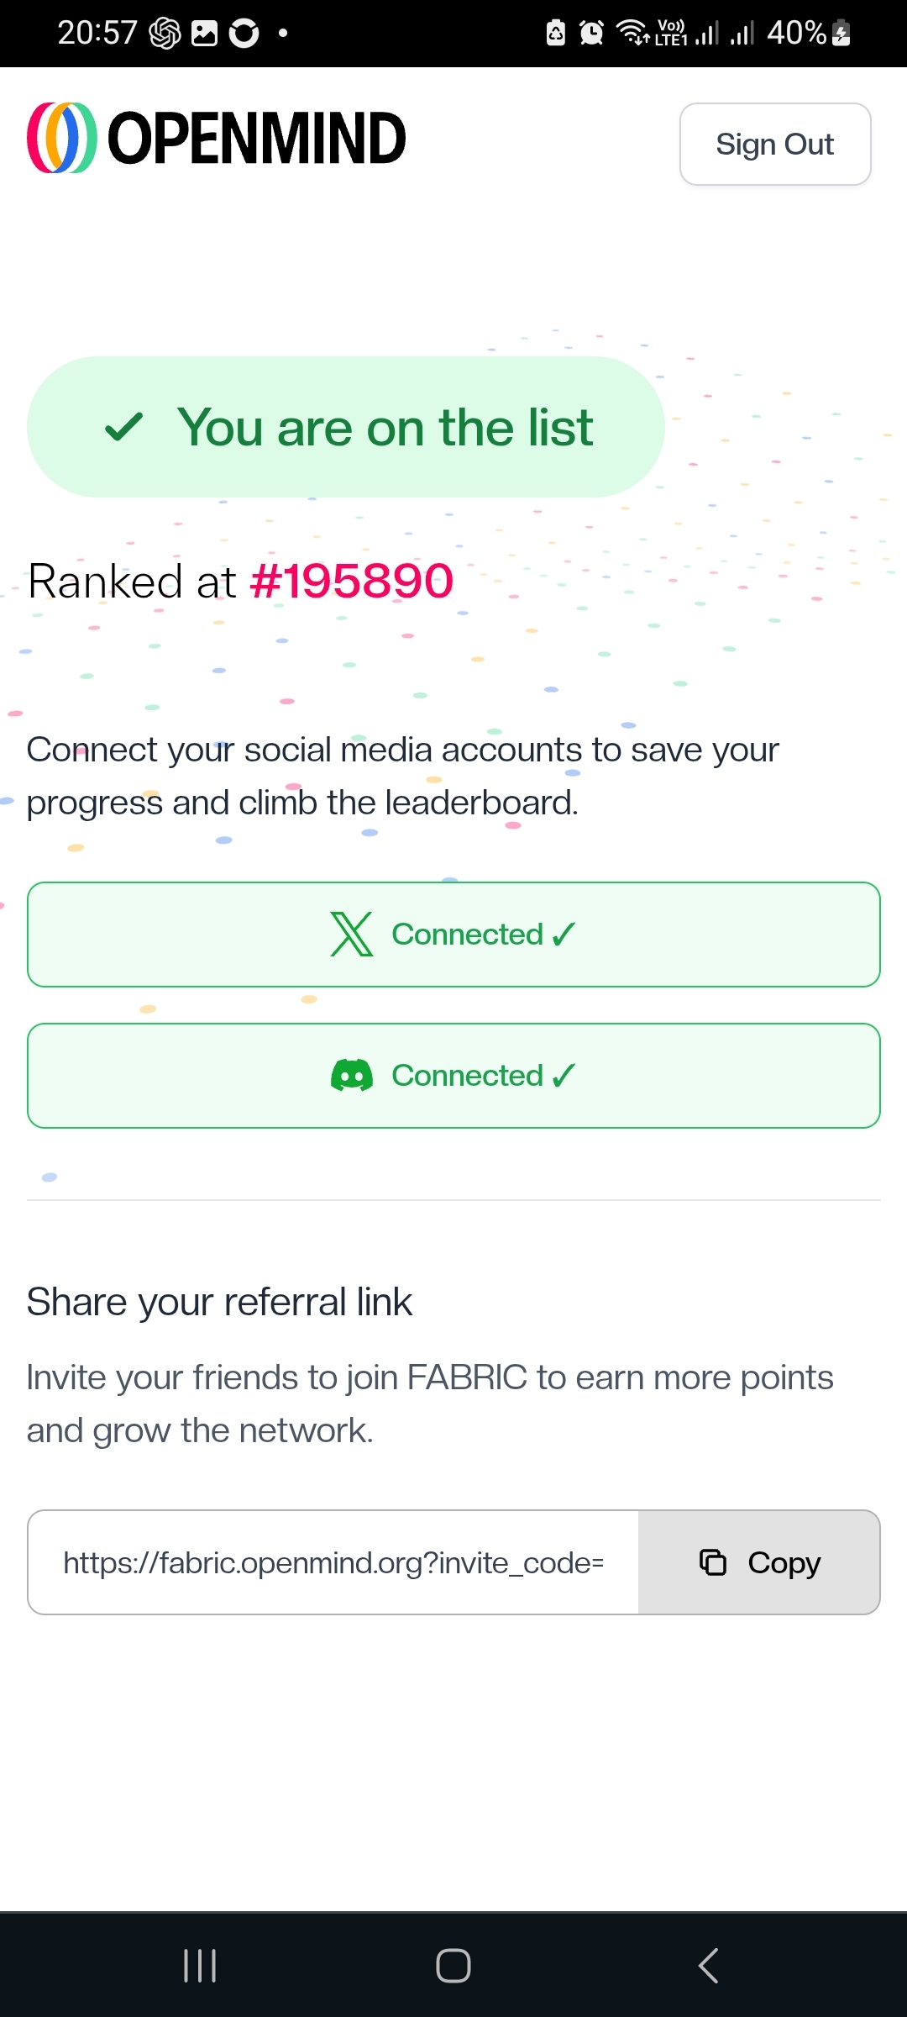
Task: Tap the Android back arrow
Action: tap(708, 1966)
